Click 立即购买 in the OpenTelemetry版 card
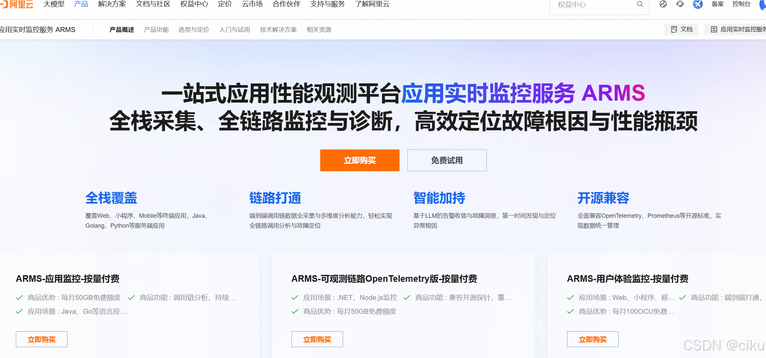This screenshot has height=358, width=766. pos(317,339)
